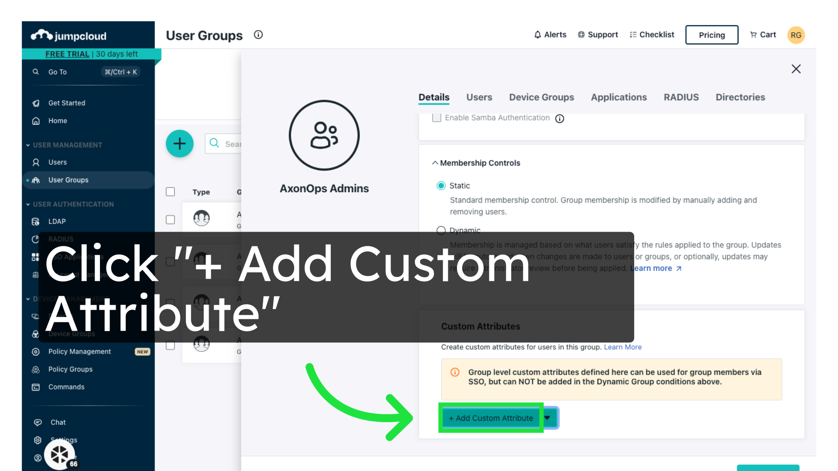Collapse the Membership Controls section
Screen dimensions: 838x471
(435, 163)
